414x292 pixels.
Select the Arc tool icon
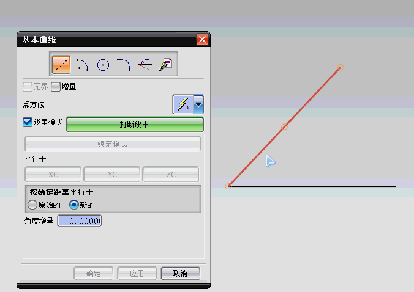point(82,65)
